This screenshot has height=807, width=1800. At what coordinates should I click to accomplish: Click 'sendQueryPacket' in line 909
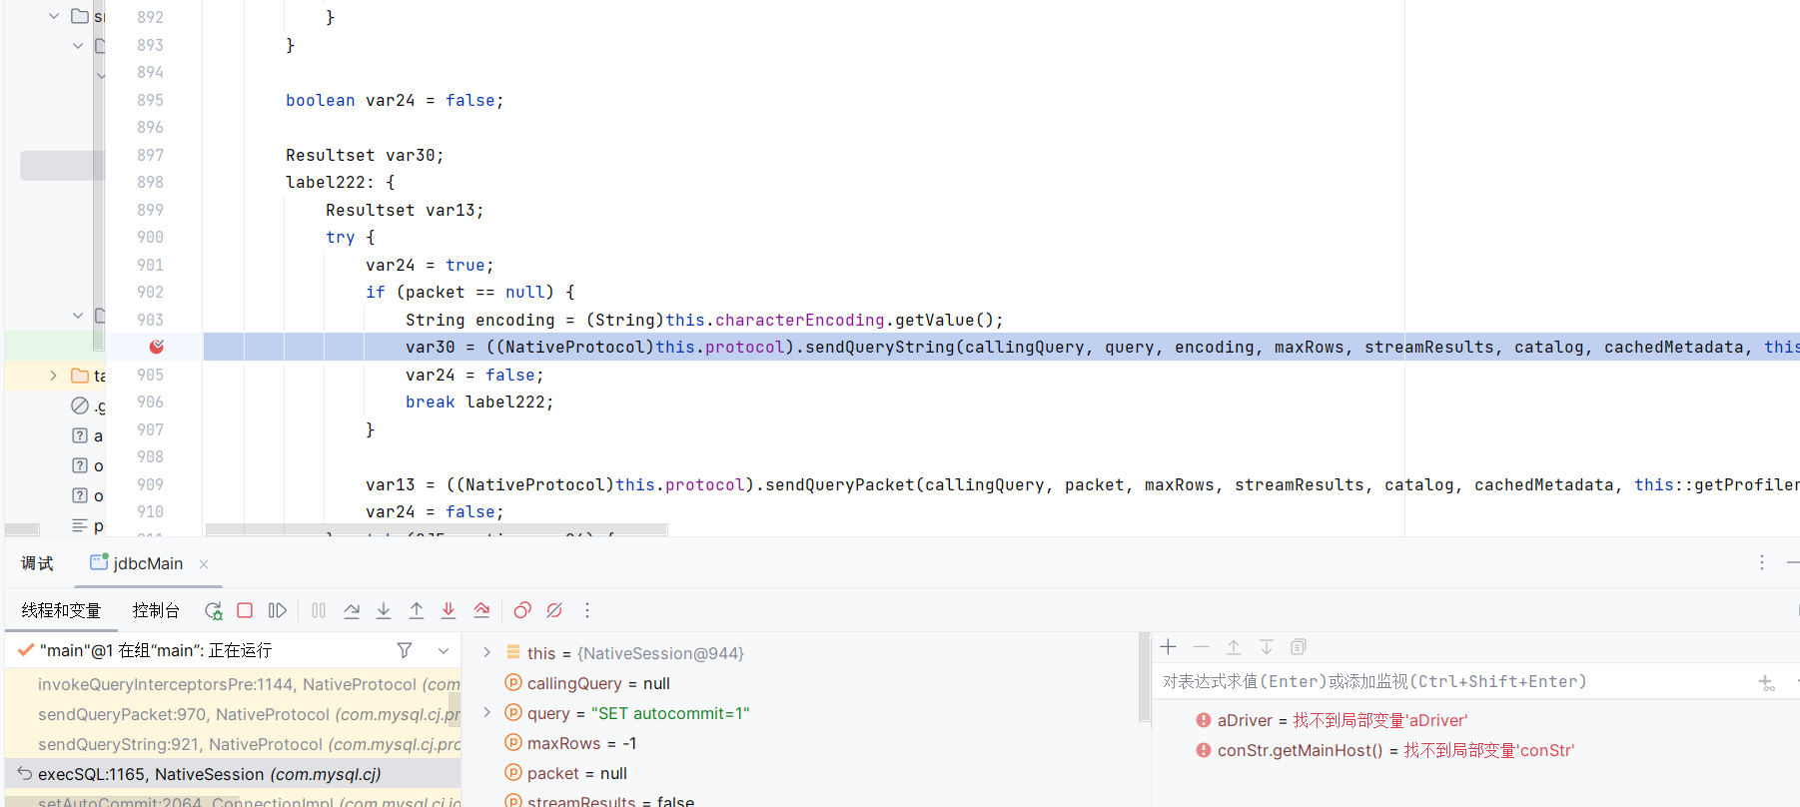tap(839, 484)
